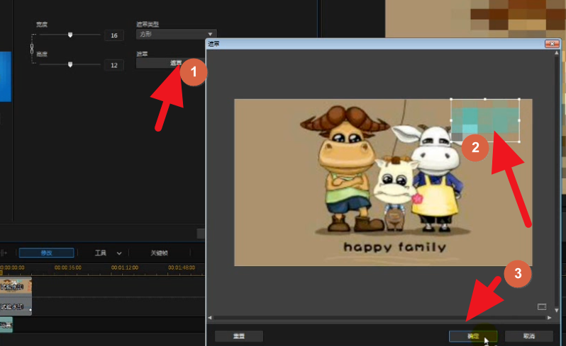Screen dimensions: 566x346
Task: Click the Modify (修改) tab button
Action: 46,253
